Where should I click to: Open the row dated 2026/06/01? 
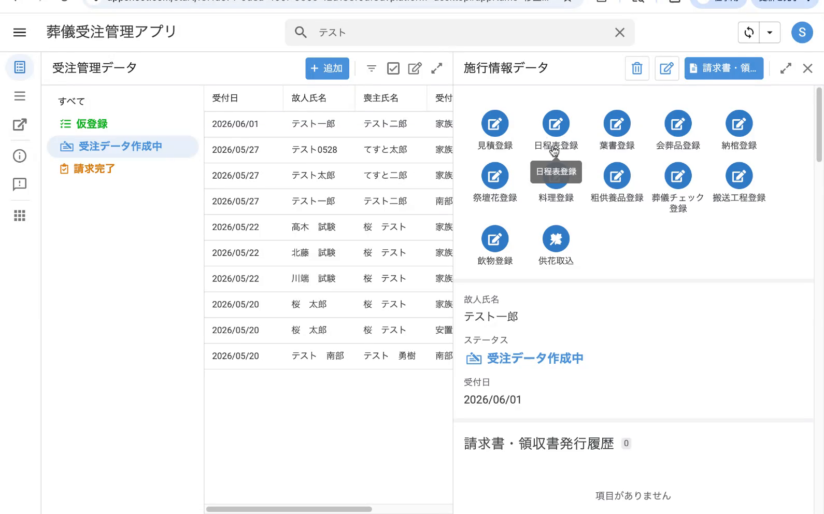tap(329, 124)
